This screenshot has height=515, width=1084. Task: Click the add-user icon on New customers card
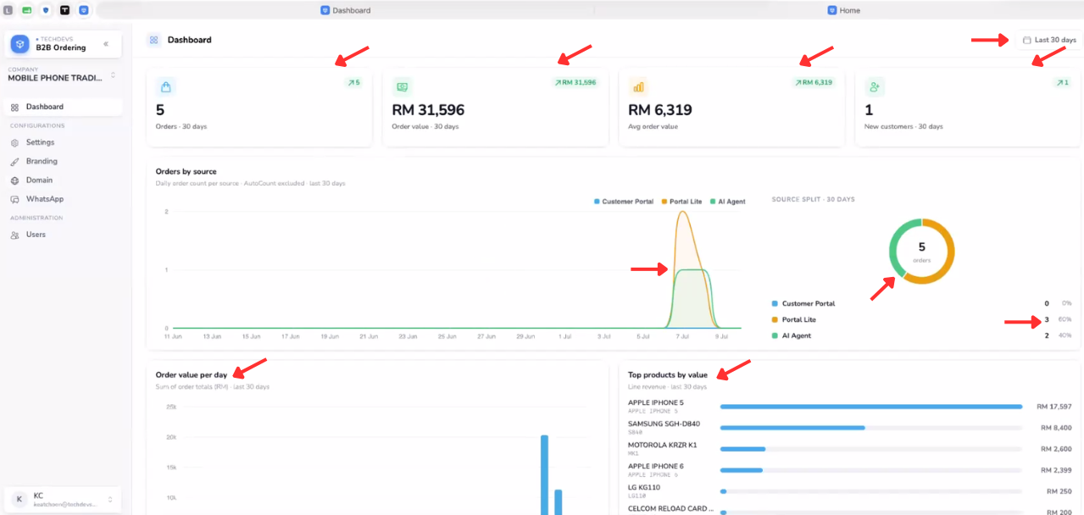point(875,86)
